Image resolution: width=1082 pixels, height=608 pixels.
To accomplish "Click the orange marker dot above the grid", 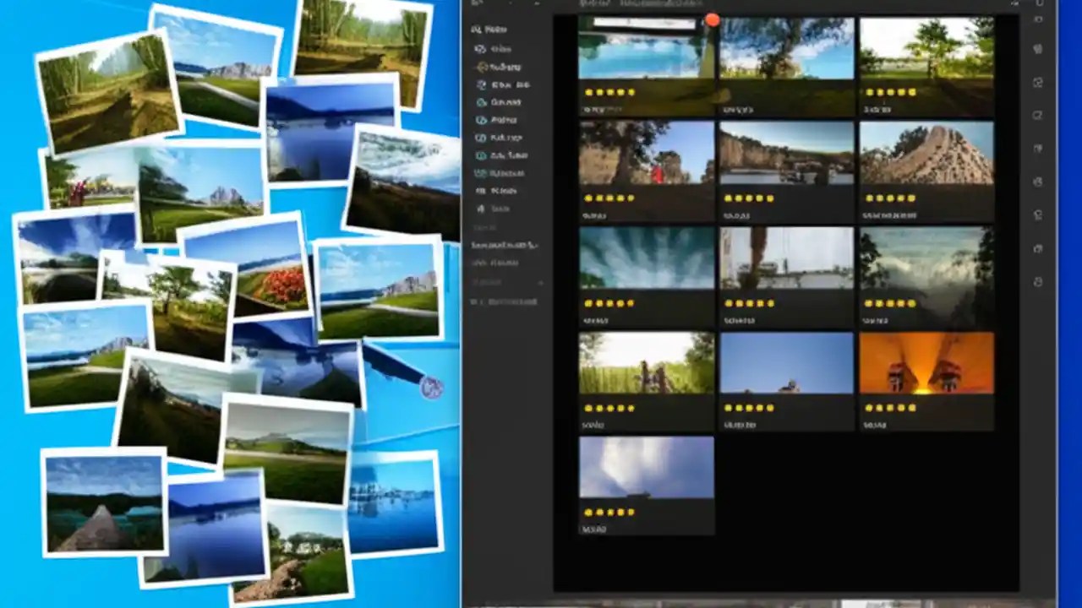I will [713, 19].
